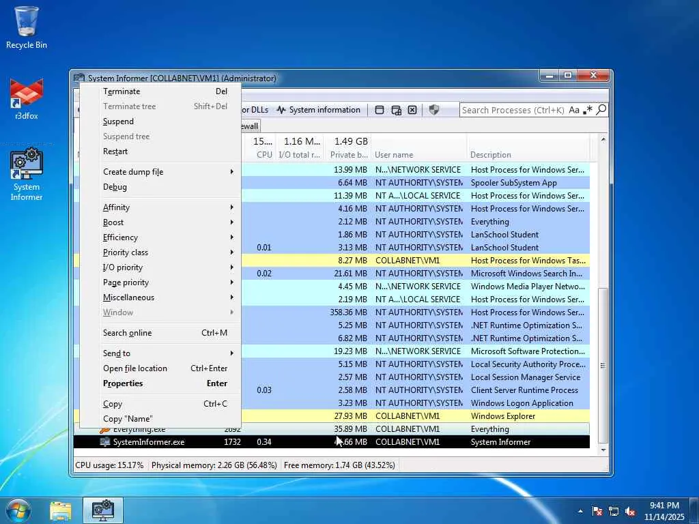Click CPU usage 15.17% in status bar

[x=110, y=465]
